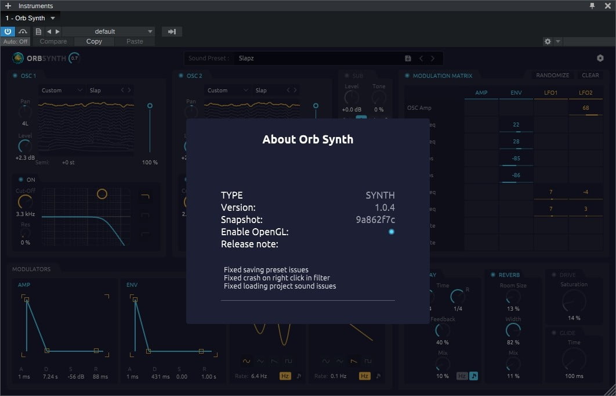Image resolution: width=616 pixels, height=396 pixels.
Task: Toggle the plugin power activate button
Action: (x=8, y=31)
